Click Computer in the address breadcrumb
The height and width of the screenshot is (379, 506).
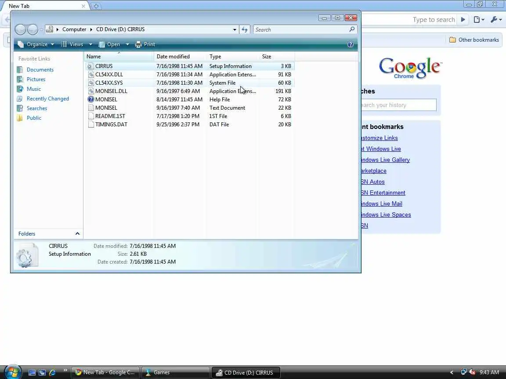pyautogui.click(x=74, y=29)
